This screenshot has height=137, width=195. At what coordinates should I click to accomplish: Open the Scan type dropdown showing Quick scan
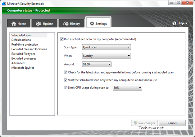pos(106,47)
